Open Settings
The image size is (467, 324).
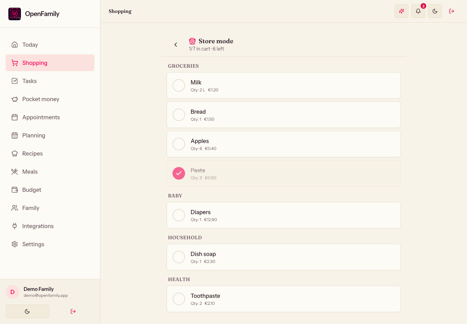point(50,244)
